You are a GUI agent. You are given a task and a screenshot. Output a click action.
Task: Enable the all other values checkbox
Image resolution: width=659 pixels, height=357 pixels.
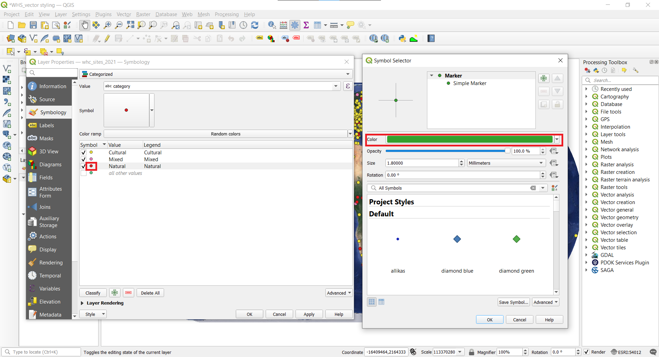83,173
